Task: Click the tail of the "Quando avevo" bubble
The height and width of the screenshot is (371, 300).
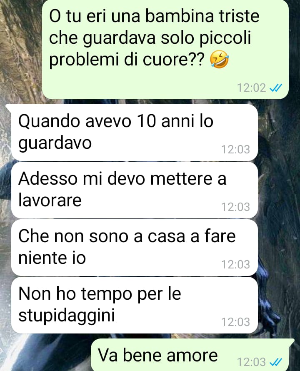Action: pyautogui.click(x=8, y=107)
